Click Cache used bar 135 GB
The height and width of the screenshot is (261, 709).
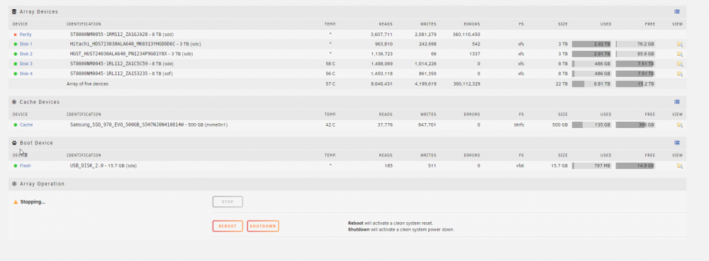(x=591, y=125)
